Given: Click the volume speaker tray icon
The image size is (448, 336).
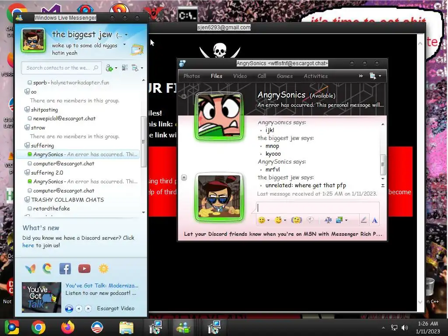Looking at the screenshot, I should point(404,328).
